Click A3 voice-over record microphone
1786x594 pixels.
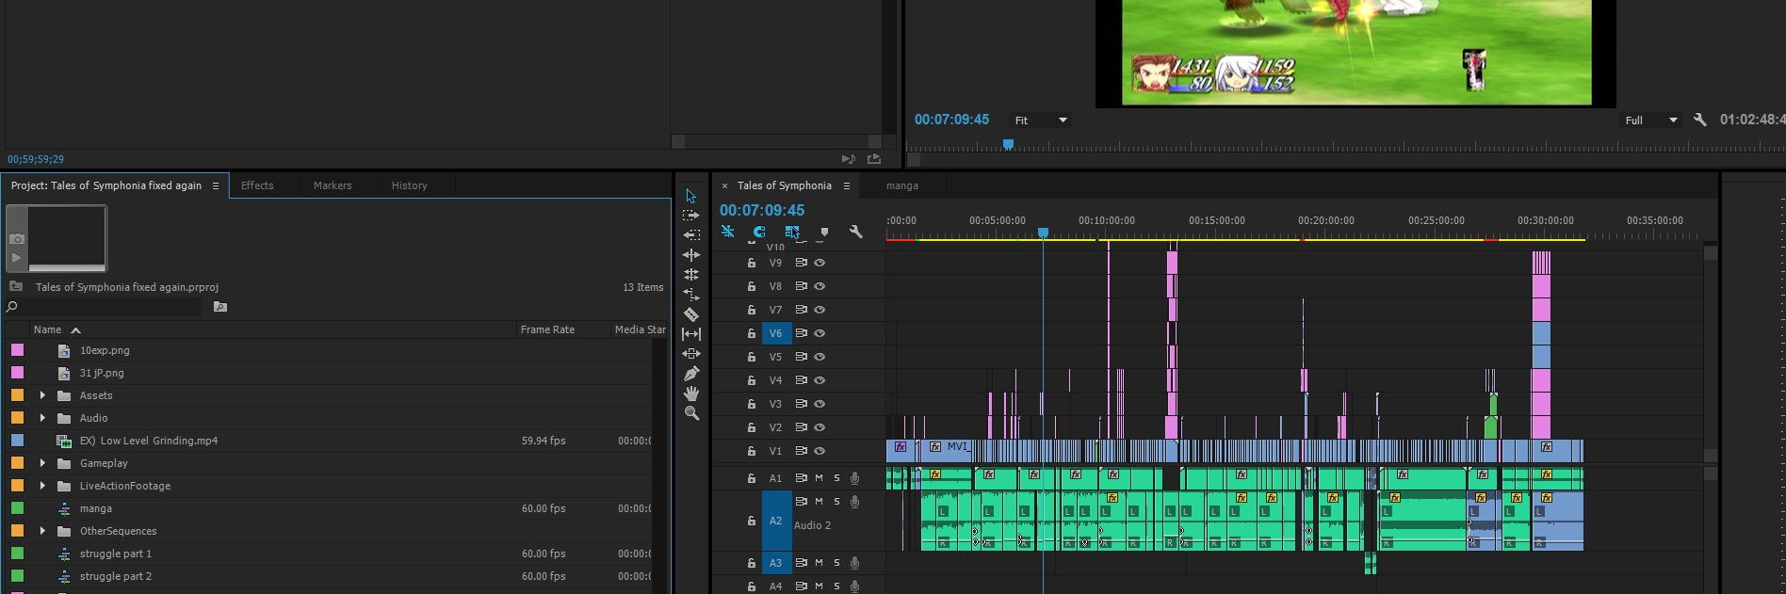tap(854, 563)
